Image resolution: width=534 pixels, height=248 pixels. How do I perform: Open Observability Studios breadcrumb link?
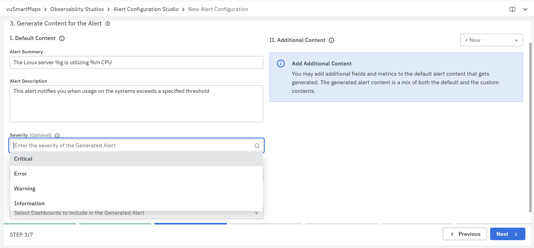[x=77, y=9]
